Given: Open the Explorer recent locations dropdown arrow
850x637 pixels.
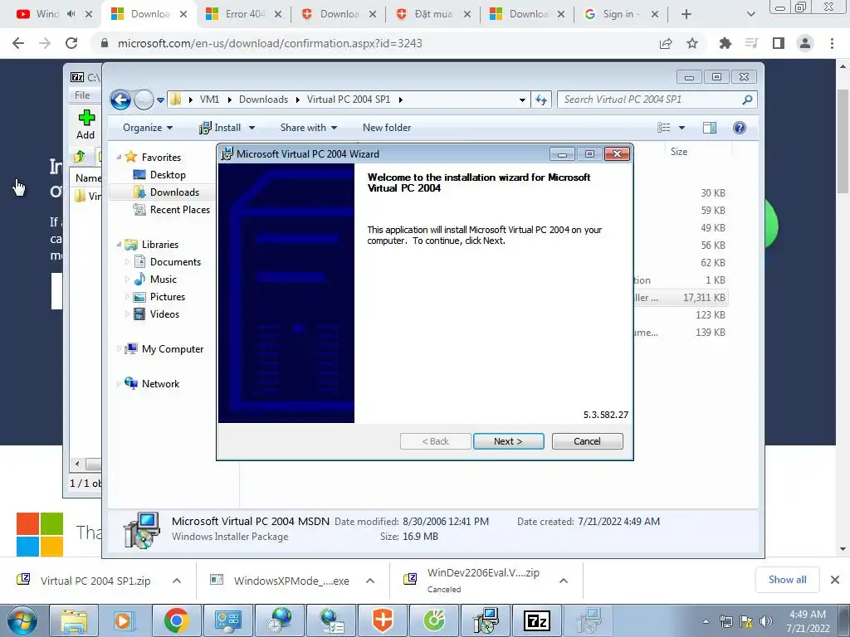Looking at the screenshot, I should [160, 100].
